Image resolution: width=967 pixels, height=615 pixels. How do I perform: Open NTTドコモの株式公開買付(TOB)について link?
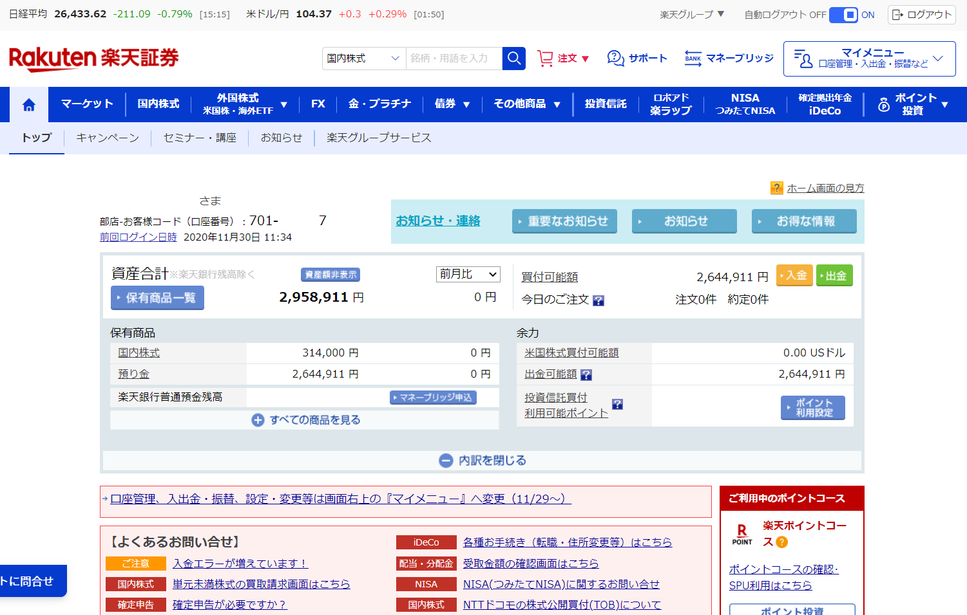coord(562,605)
